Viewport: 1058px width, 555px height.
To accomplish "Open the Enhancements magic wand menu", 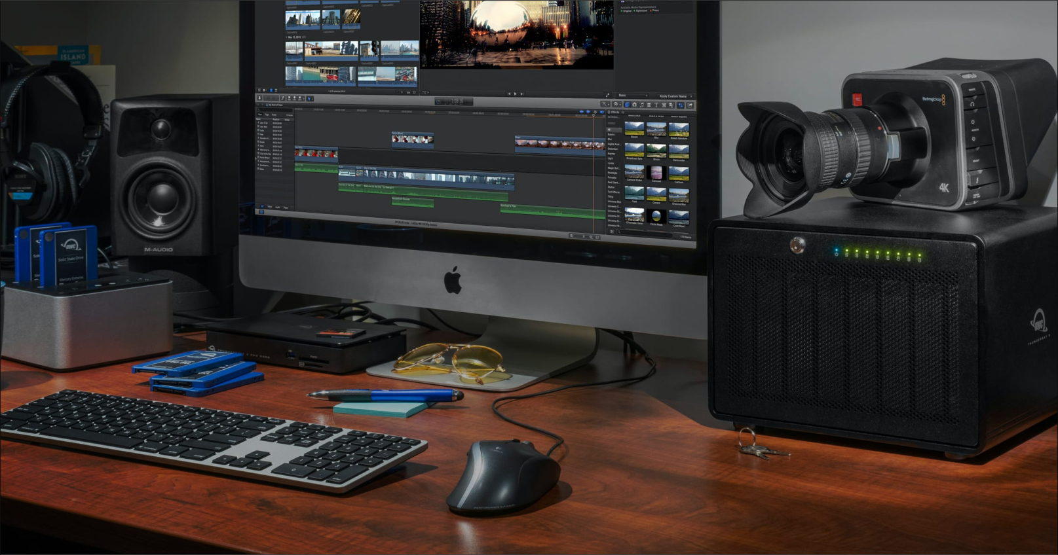I will click(605, 103).
